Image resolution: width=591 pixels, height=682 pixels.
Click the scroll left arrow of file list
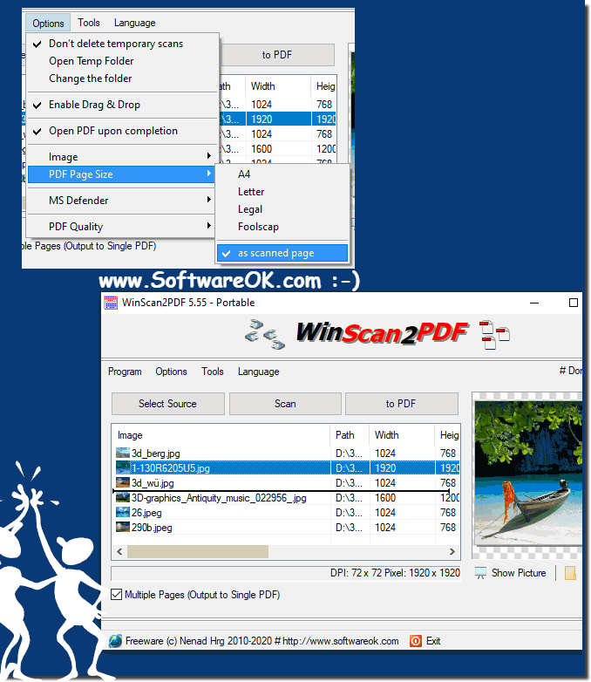click(x=119, y=551)
